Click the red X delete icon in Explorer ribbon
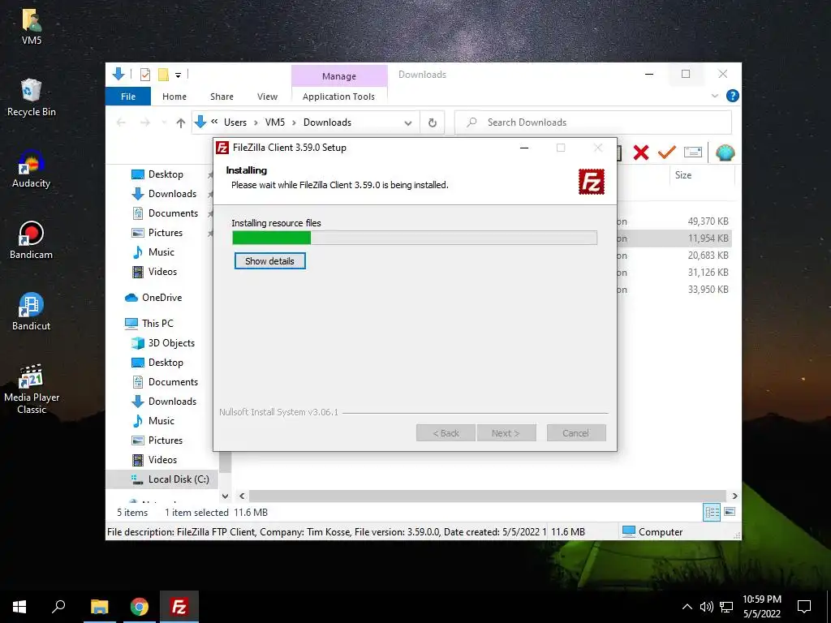 pos(641,153)
